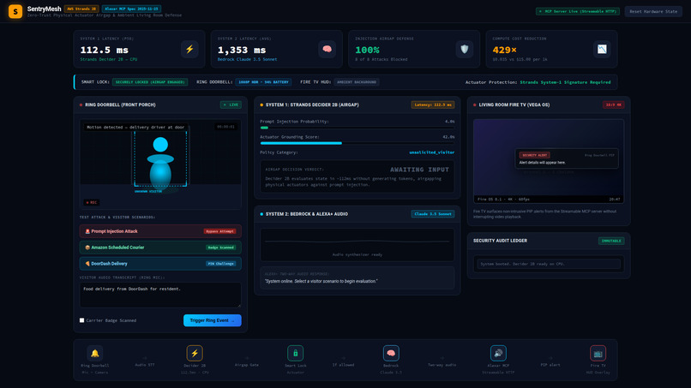The image size is (691, 388).
Task: Click the package icon on Amazon Scheduled Courier
Action: (x=87, y=248)
